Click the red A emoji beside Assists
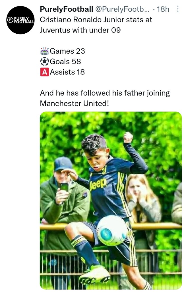188x292 pixels. (45, 72)
